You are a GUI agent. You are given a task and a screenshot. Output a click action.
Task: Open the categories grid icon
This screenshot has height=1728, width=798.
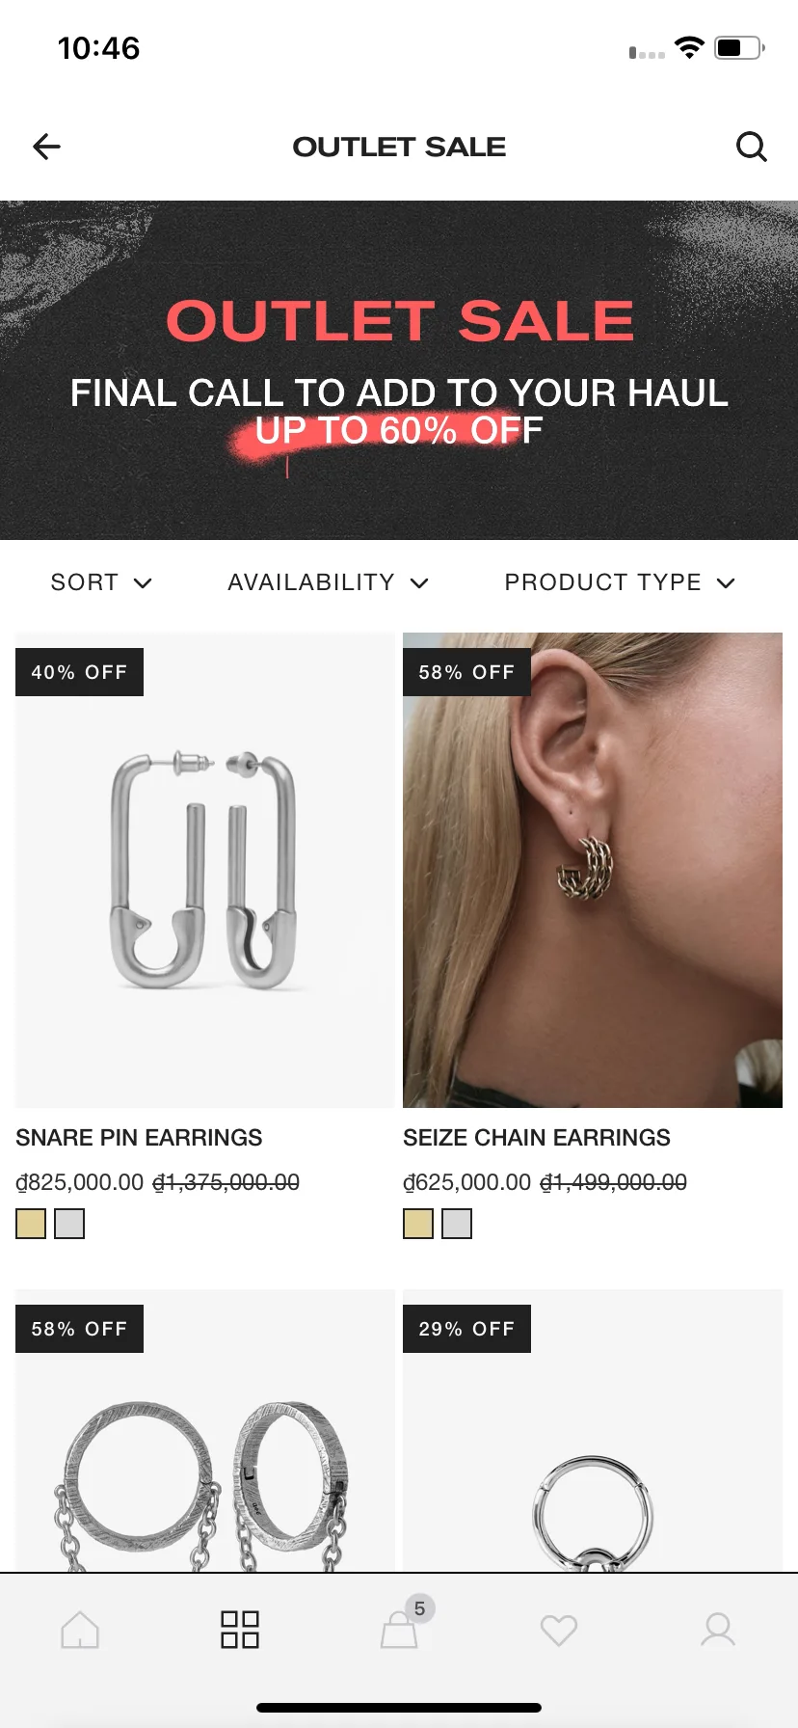(240, 1630)
